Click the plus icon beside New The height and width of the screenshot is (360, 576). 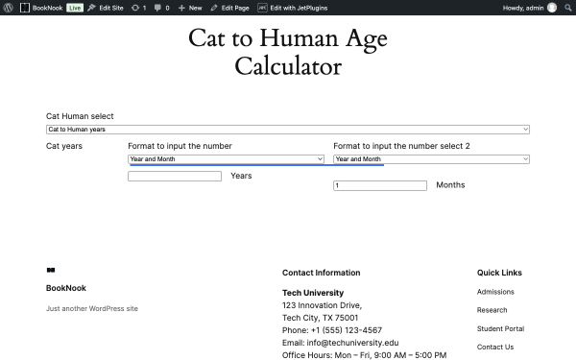[x=181, y=8]
